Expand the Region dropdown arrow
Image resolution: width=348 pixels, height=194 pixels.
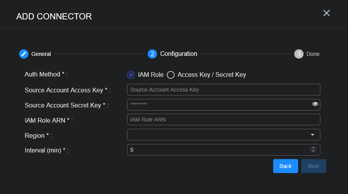pos(313,135)
